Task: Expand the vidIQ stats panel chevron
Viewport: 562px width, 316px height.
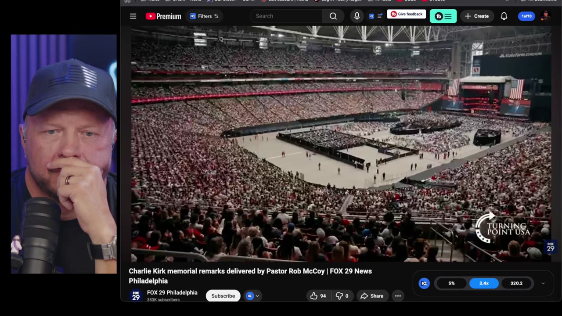Action: [543, 283]
